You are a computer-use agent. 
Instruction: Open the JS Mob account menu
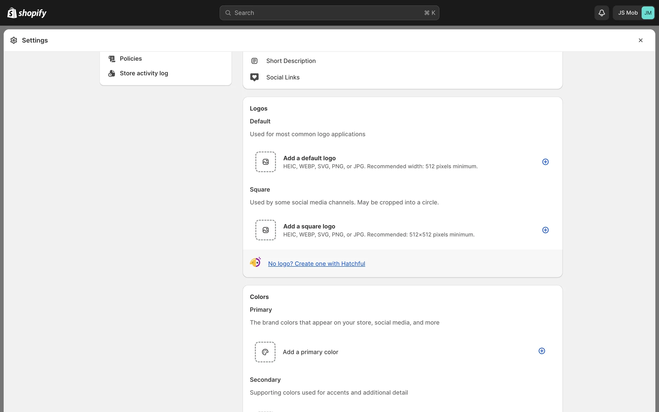(x=627, y=13)
